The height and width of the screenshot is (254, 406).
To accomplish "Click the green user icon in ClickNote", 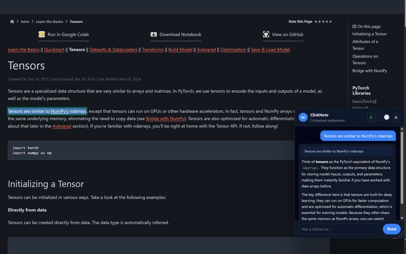I will point(371,117).
